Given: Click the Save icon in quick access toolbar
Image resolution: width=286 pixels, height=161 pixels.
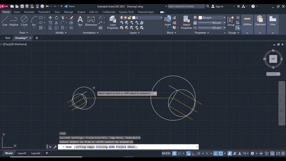Looking at the screenshot, I should pyautogui.click(x=22, y=6).
